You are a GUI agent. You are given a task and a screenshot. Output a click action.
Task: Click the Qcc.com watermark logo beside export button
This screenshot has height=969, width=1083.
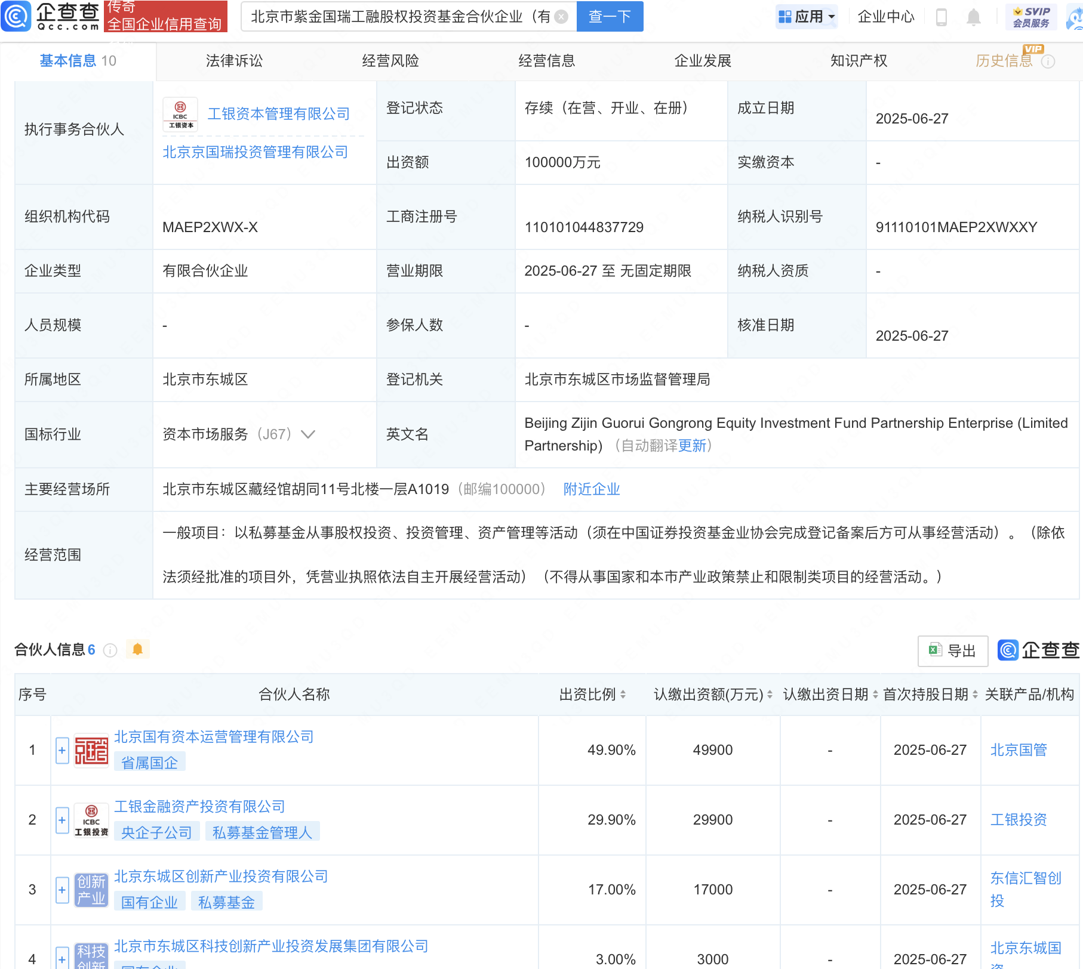(x=1038, y=650)
